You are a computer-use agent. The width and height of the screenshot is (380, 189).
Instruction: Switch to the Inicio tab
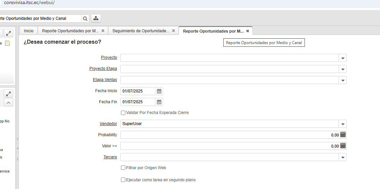(29, 31)
